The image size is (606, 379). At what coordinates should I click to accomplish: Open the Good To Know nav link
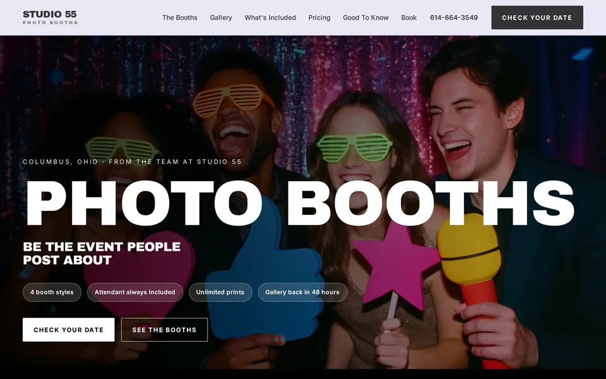[x=365, y=18]
